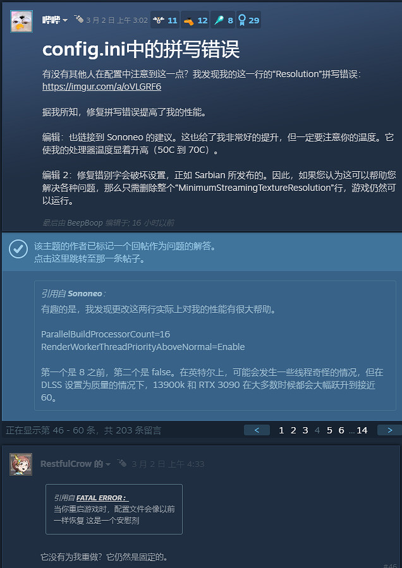Screen dimensions: 402x568
Task: Click the pin icon next to 上午 4:33 timestamp
Action: pos(122,463)
